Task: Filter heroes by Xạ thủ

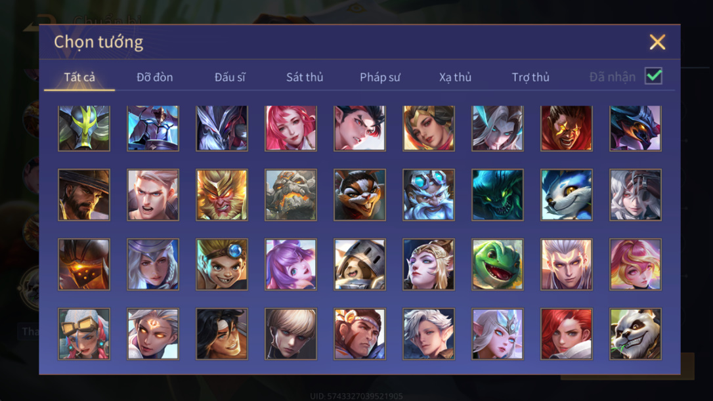Action: [x=455, y=77]
